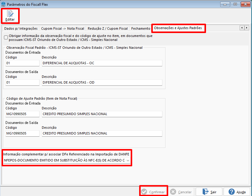Click the Código de Ajuste Padrão group title
252x196 pixels.
click(42, 98)
